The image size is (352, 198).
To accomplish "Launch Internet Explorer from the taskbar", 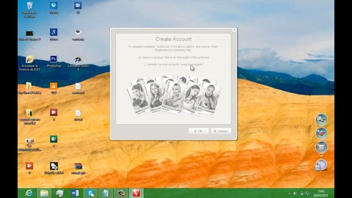I will [x=29, y=193].
